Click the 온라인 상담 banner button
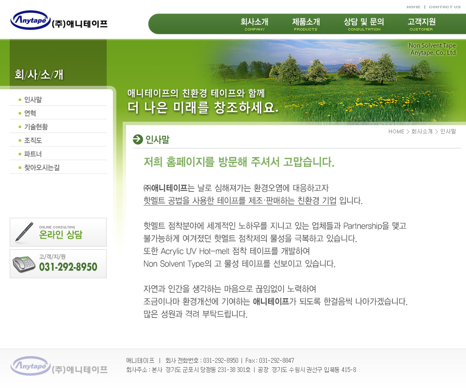Screen dimensions: 466x388 [x=58, y=232]
